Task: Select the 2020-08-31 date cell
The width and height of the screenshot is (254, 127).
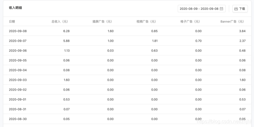Action: 17,109
